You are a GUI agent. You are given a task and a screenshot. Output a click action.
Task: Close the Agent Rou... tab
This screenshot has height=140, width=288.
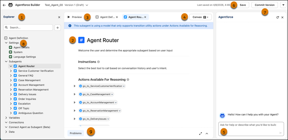pos(145,17)
